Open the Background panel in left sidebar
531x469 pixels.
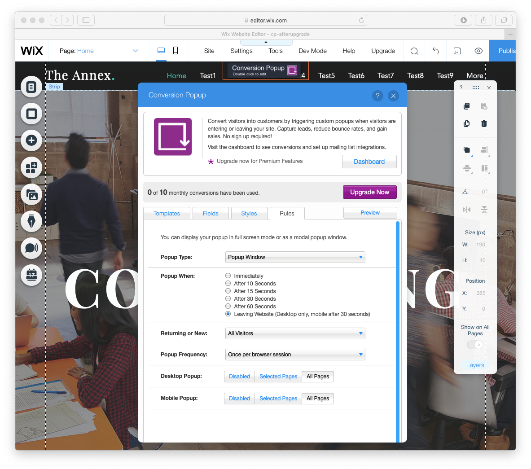[x=31, y=114]
